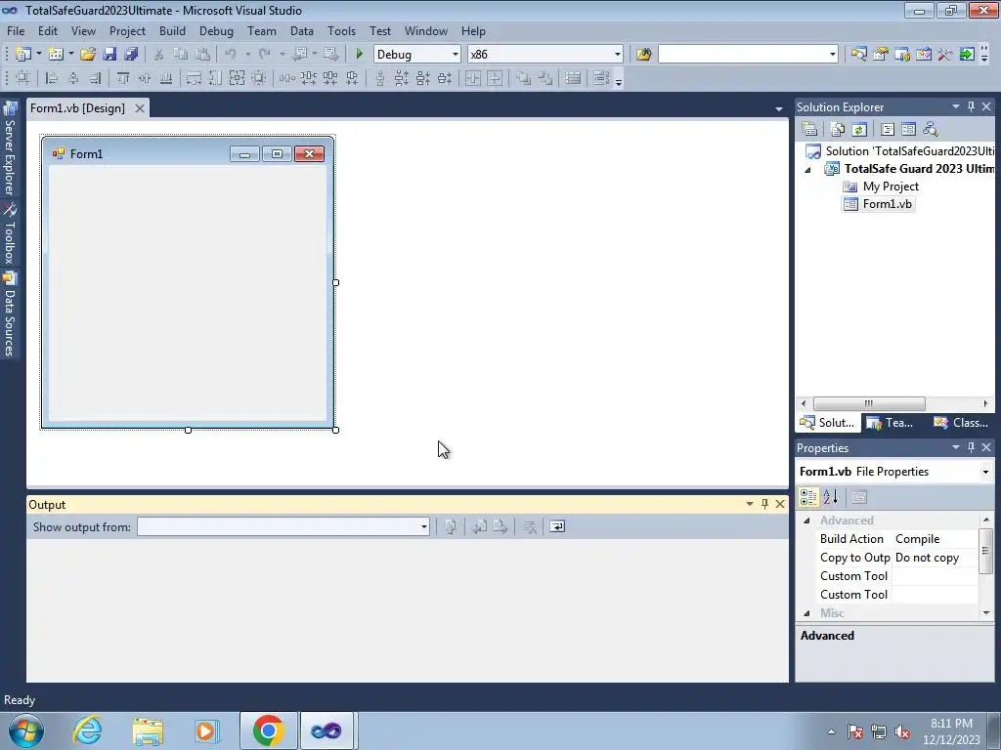The image size is (1001, 750).
Task: Toggle Alphabetical sort in Properties panel
Action: point(830,497)
